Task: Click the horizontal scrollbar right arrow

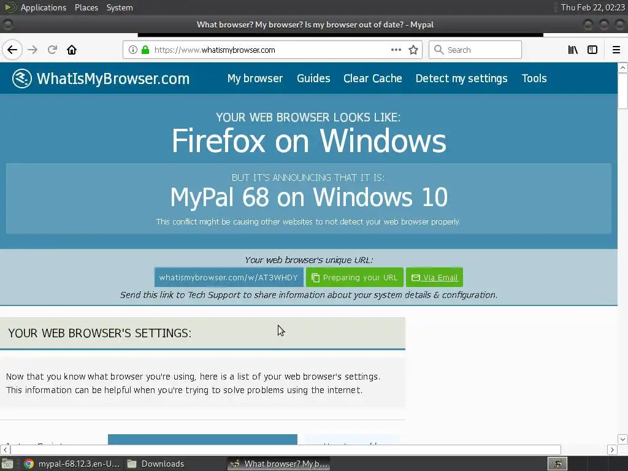Action: tap(612, 450)
